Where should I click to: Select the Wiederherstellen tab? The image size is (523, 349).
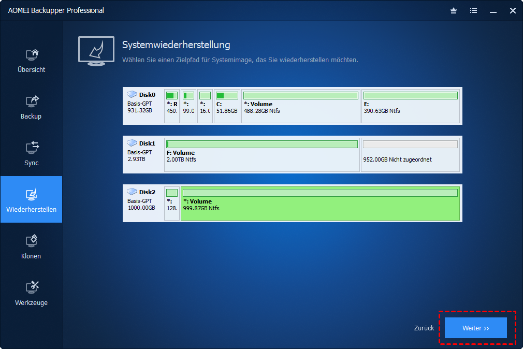32,199
